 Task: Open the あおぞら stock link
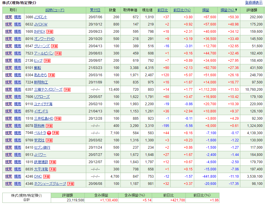pos(40,75)
